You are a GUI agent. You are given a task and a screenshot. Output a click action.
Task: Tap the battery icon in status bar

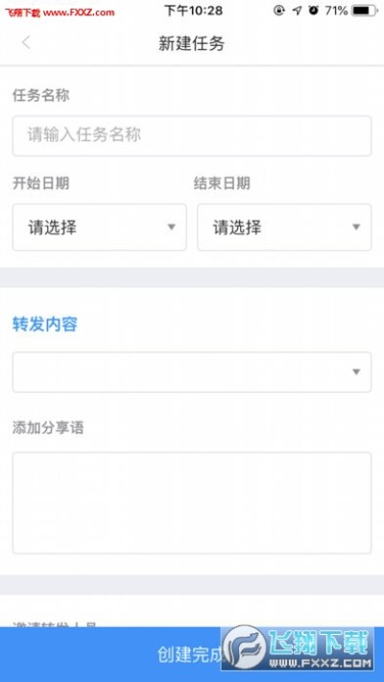point(365,11)
